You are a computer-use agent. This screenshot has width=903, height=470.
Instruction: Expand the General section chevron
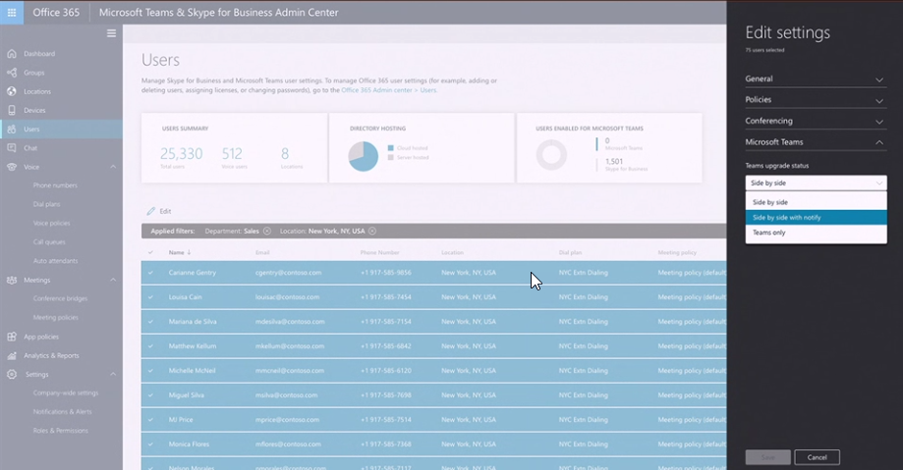pos(879,79)
